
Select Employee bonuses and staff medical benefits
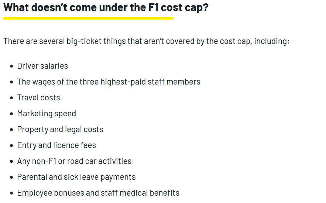pyautogui.click(x=98, y=193)
